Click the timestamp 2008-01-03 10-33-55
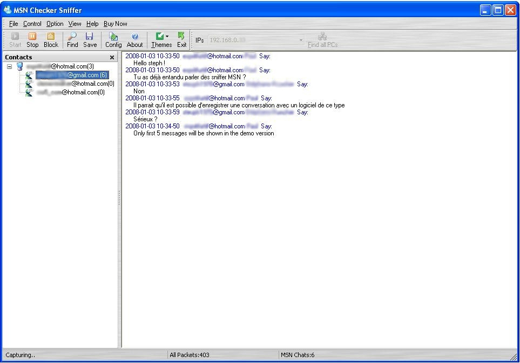 coord(153,98)
